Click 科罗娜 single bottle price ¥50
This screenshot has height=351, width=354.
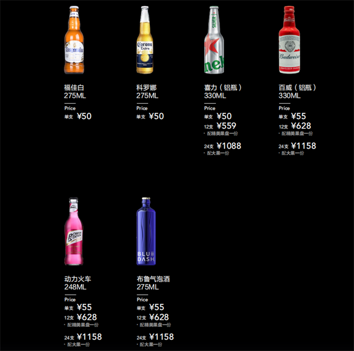click(x=156, y=116)
